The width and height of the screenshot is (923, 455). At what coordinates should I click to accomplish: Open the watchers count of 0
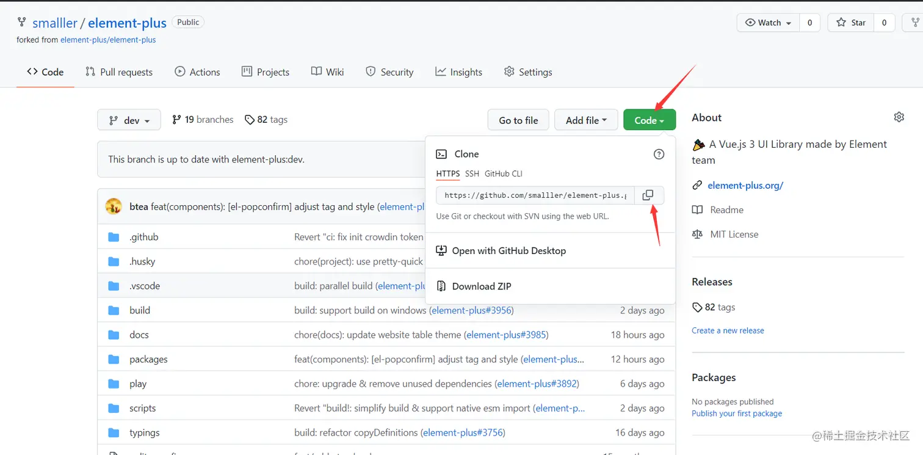[809, 23]
